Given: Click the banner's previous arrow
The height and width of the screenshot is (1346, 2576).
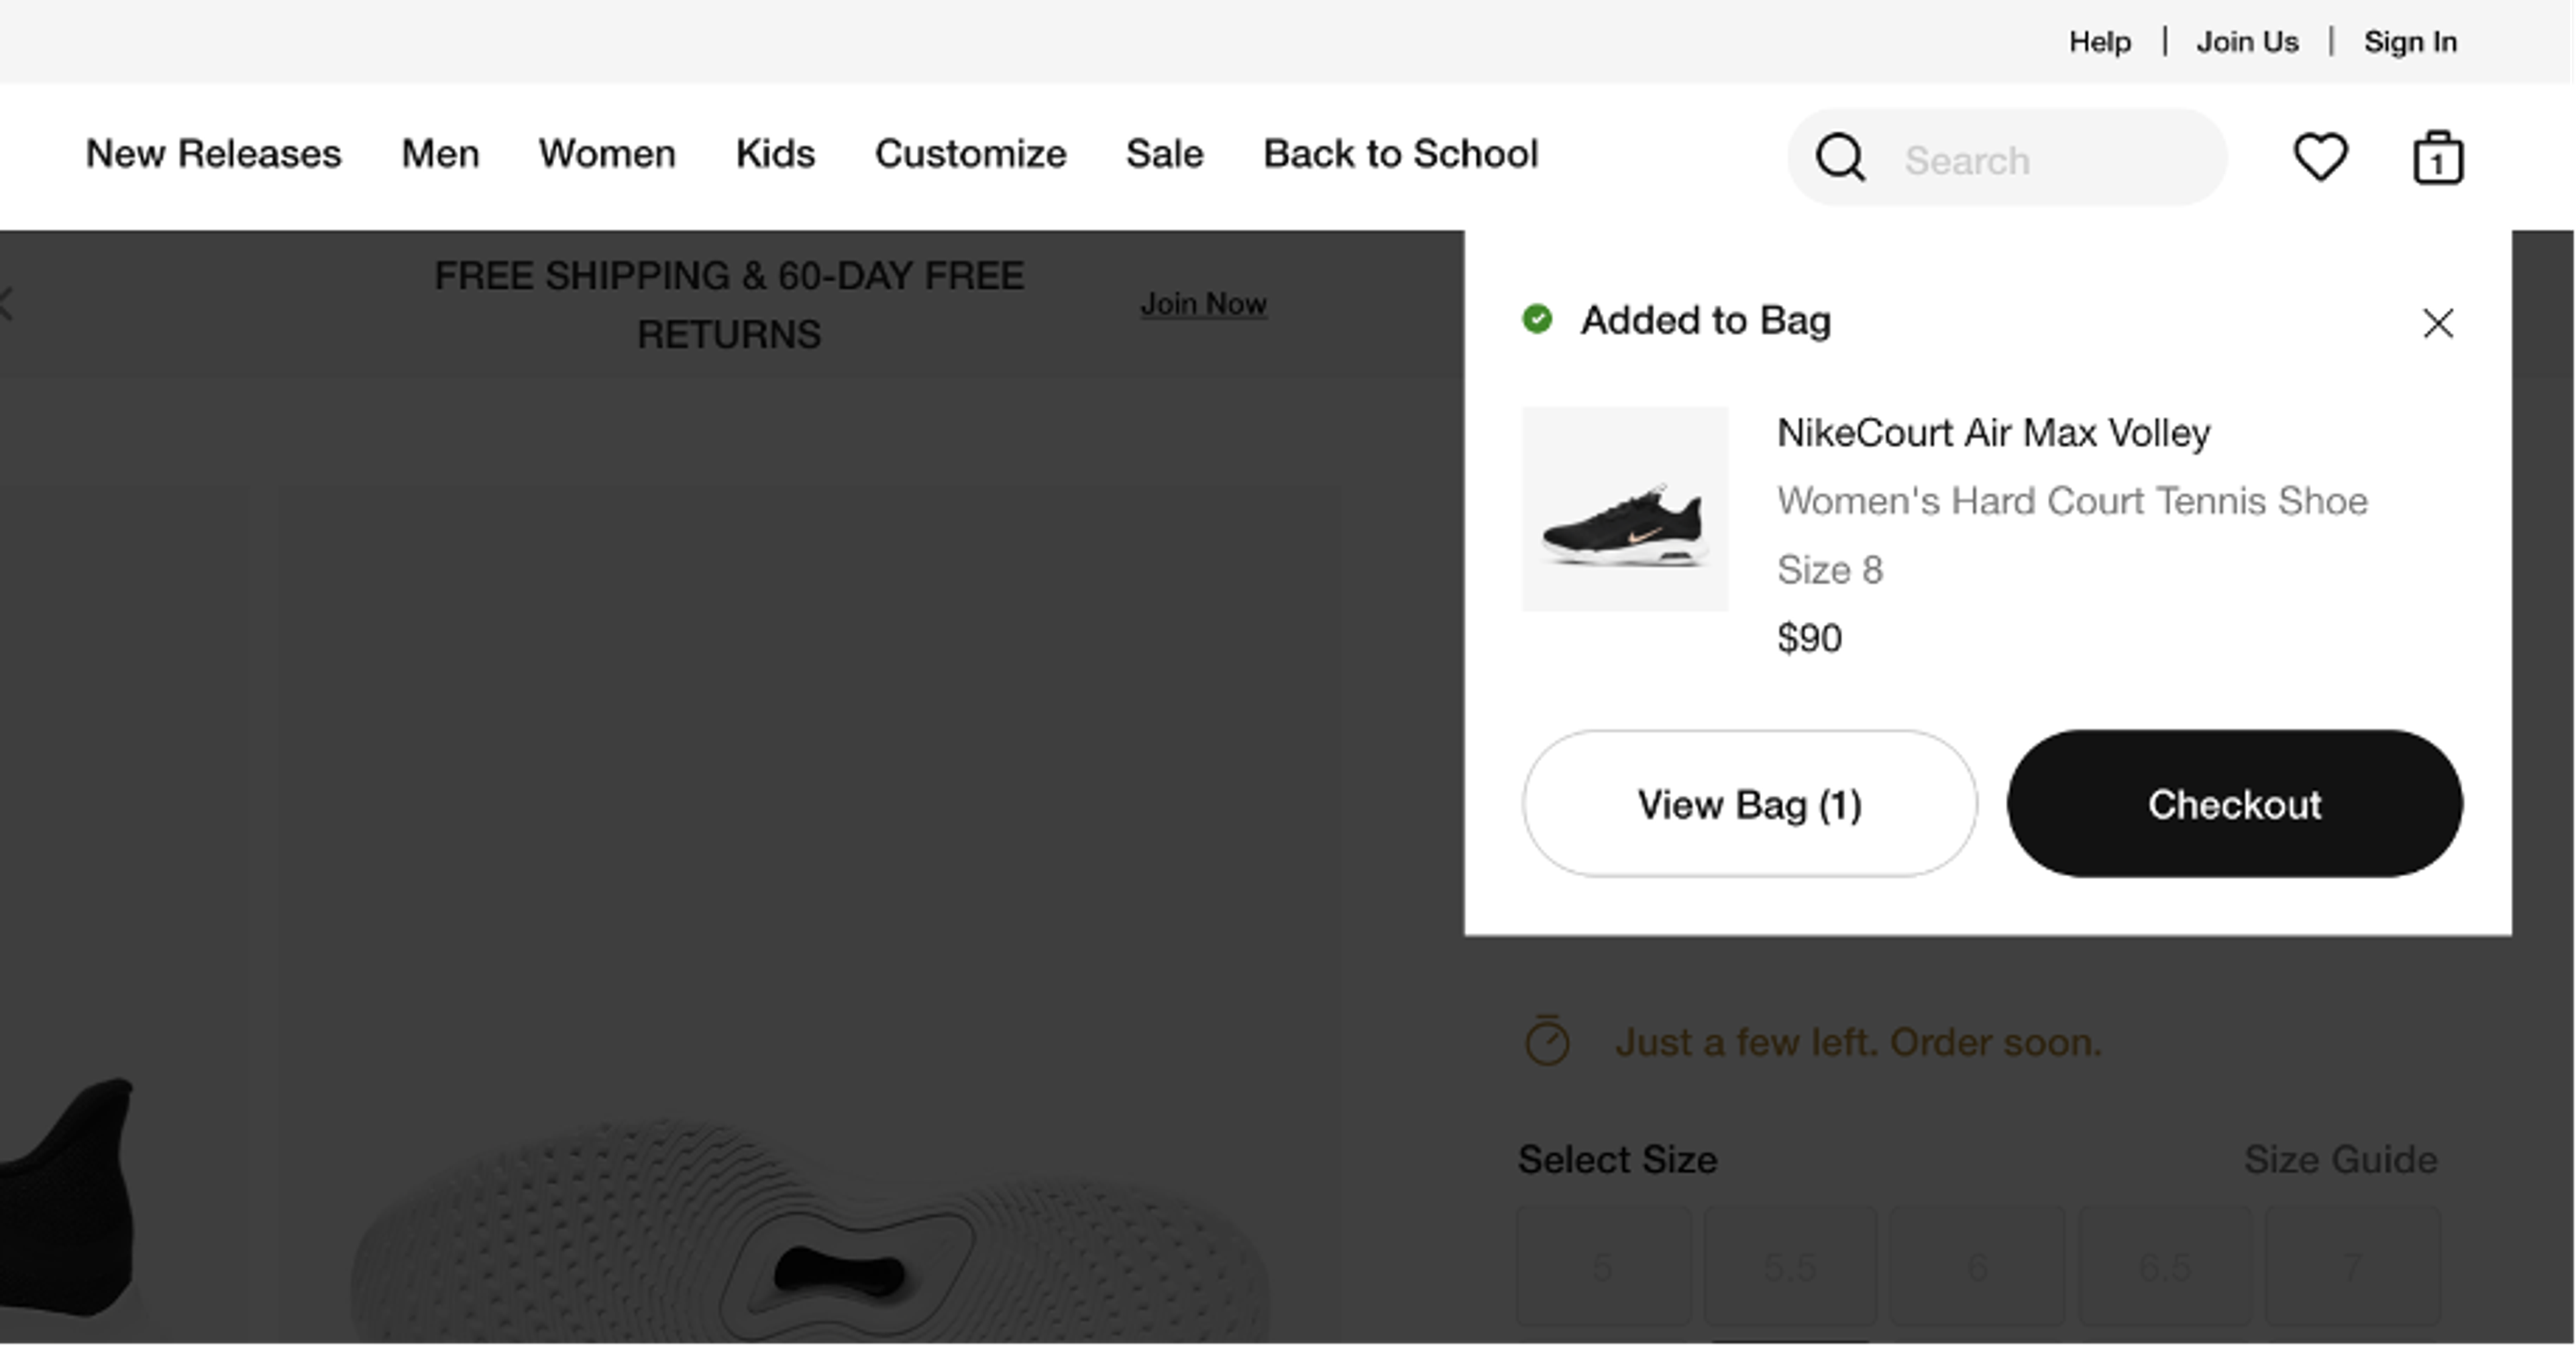Looking at the screenshot, I should point(6,304).
